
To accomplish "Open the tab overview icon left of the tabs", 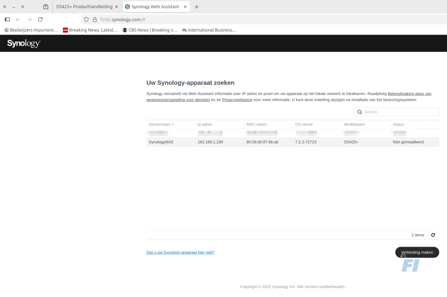I will 46,7.
